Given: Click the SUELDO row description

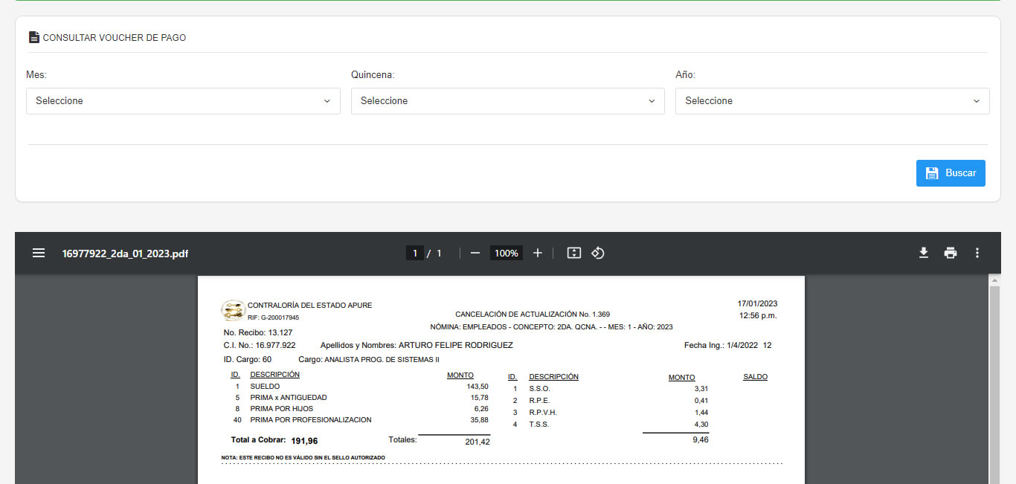Looking at the screenshot, I should 265,387.
